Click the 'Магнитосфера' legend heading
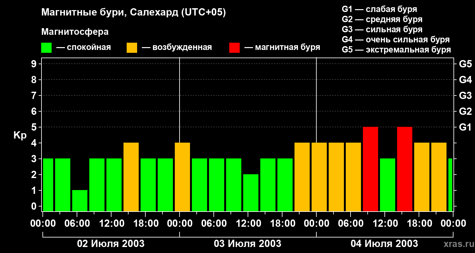 75,32
